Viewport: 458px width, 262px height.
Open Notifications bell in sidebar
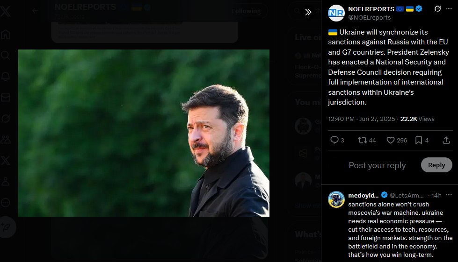coord(6,76)
